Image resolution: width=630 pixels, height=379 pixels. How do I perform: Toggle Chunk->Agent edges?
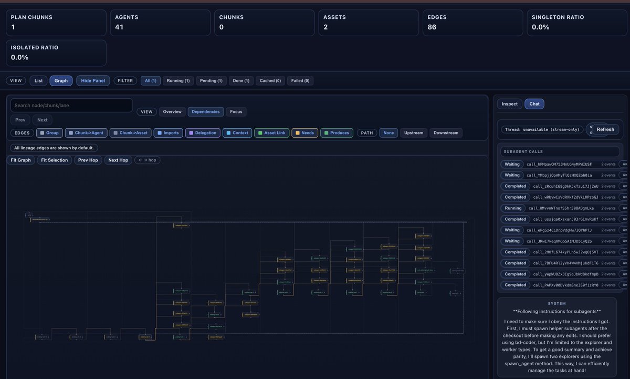point(86,133)
